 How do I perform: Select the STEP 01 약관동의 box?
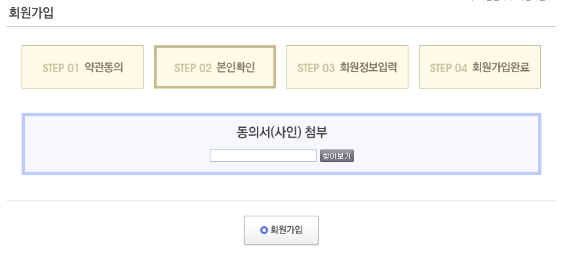point(83,67)
